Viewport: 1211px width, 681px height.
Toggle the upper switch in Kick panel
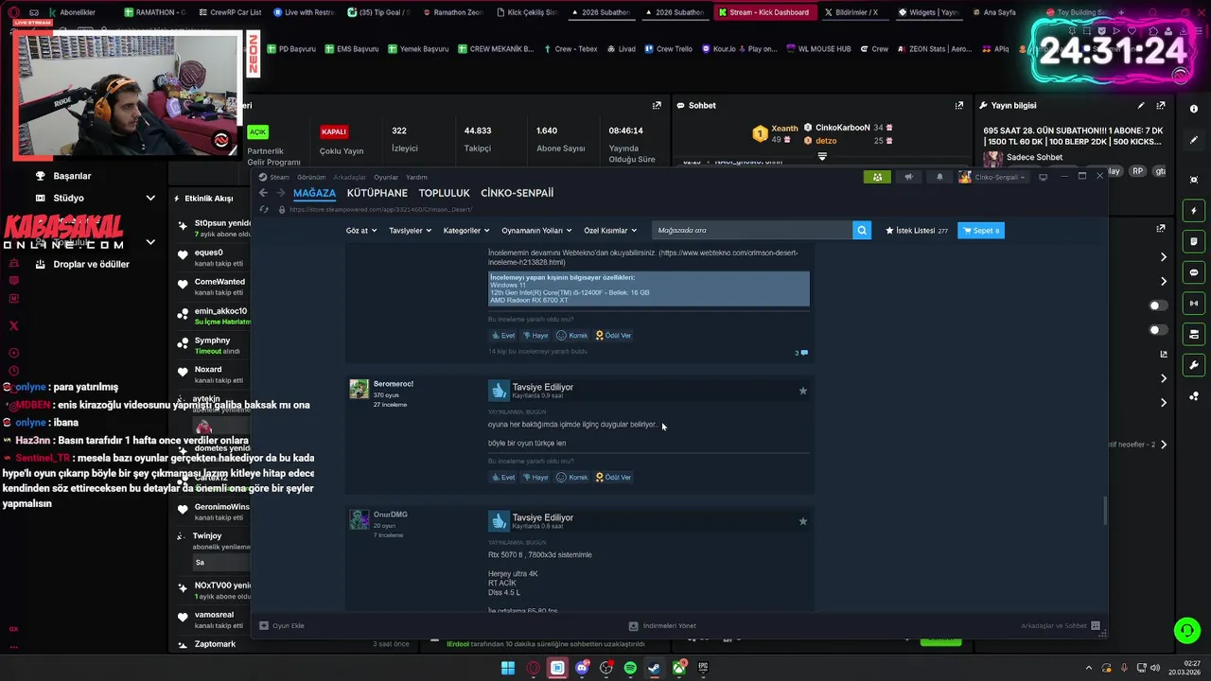click(1158, 306)
